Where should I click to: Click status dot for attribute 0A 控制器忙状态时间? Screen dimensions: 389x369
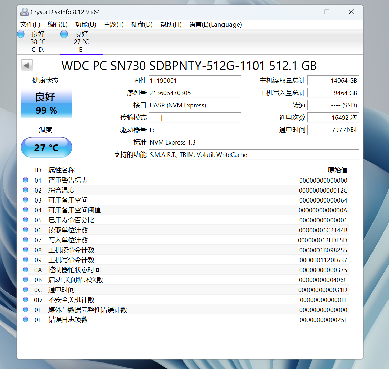pyautogui.click(x=25, y=269)
